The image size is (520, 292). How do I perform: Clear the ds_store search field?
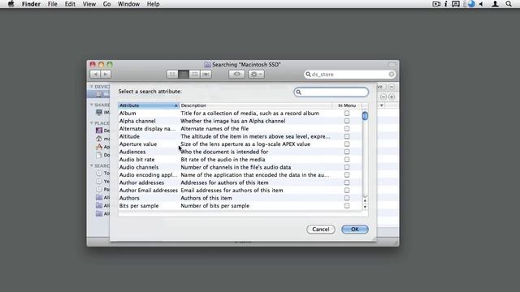[392, 74]
